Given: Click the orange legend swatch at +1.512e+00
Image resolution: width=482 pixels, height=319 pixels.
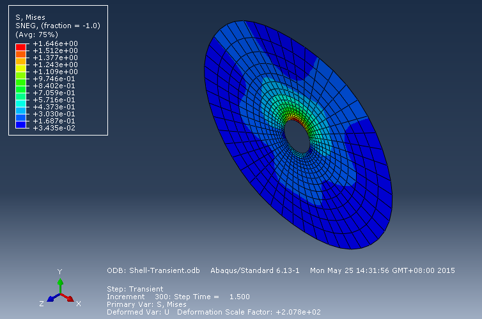Looking at the screenshot, I should click(x=20, y=54).
